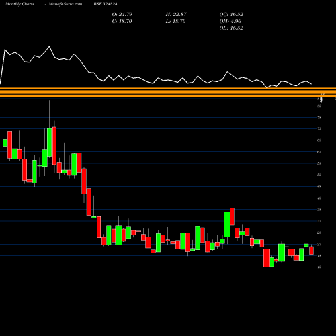Click the '12' price axis label at the bottom
This screenshot has width=336, height=336.
319,267
